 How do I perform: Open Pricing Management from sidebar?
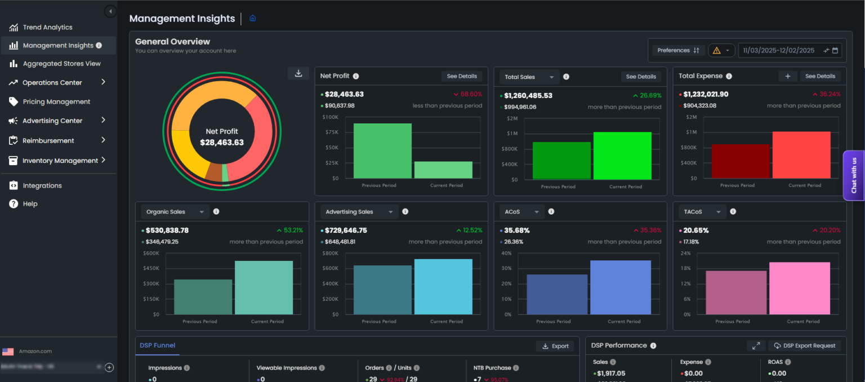point(56,101)
